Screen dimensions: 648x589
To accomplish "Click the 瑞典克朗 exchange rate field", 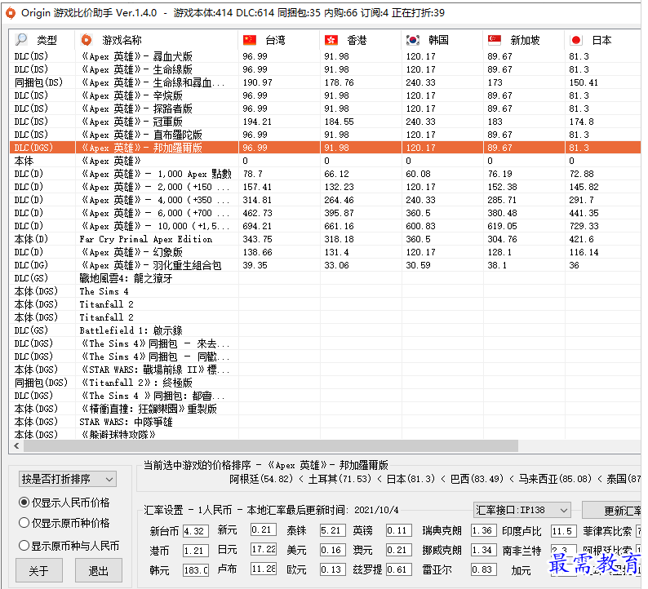I will [483, 530].
